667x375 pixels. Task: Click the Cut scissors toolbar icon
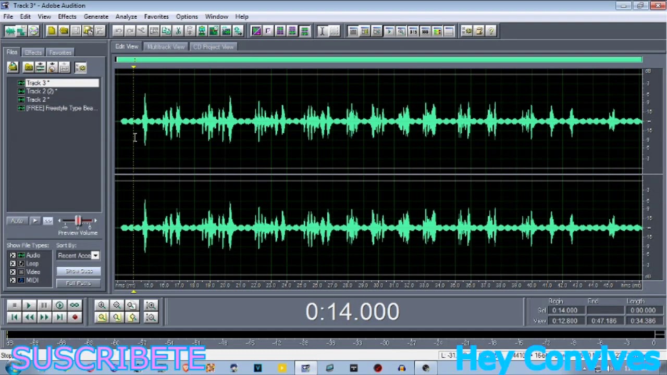(178, 31)
